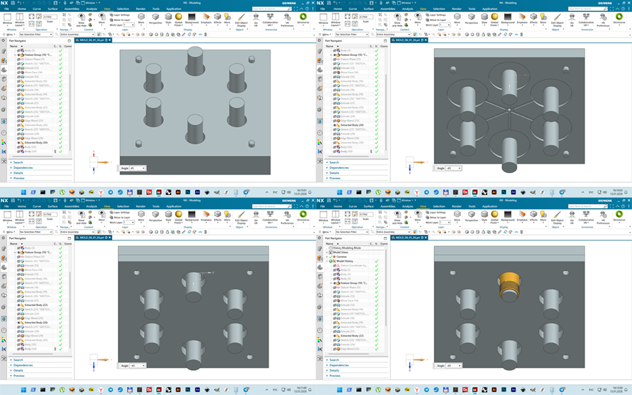
Task: Click Perspective in the orange-pin window
Action: (471, 217)
